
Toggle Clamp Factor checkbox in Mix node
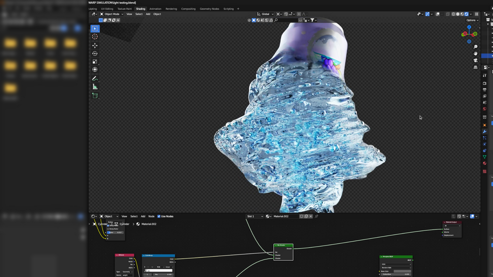(108, 229)
